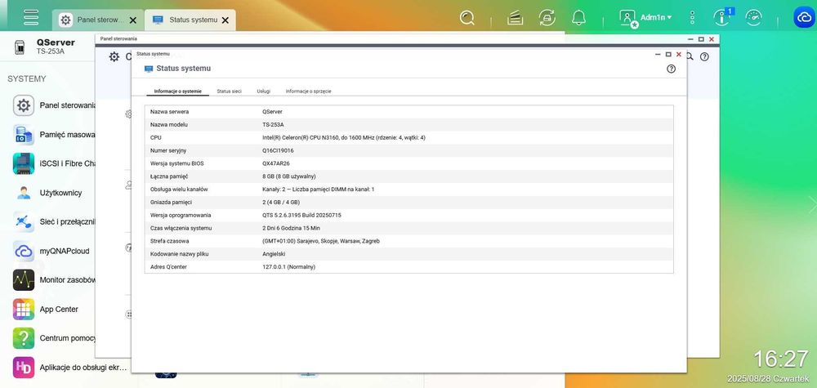This screenshot has width=817, height=388.
Task: Click the Intel Celeron N3160 CPU value
Action: (344, 137)
